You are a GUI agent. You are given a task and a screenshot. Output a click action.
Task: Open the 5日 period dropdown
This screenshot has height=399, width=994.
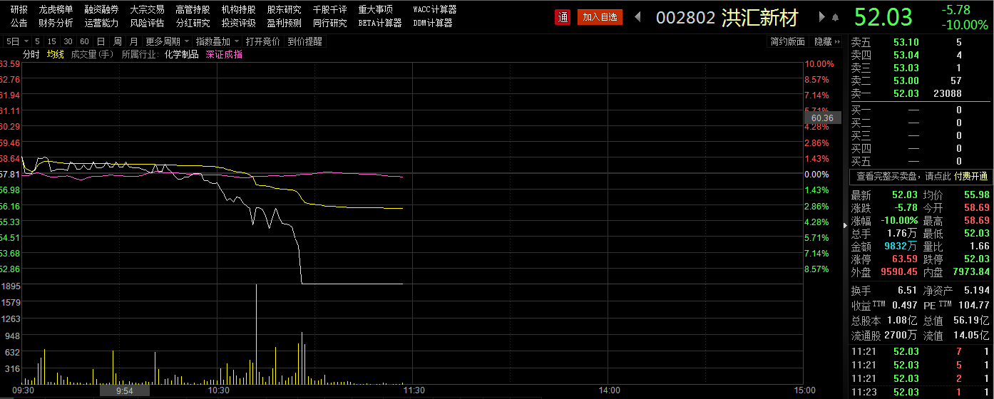click(x=16, y=41)
